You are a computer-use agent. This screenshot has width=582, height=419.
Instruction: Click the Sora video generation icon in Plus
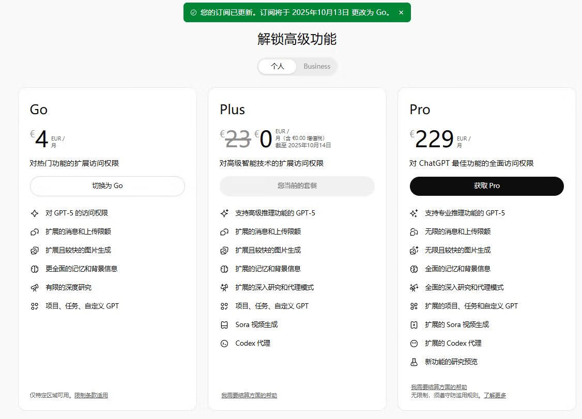224,325
